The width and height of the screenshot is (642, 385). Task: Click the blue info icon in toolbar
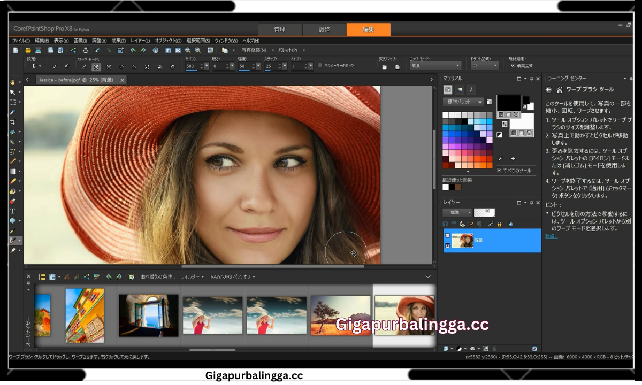[155, 50]
